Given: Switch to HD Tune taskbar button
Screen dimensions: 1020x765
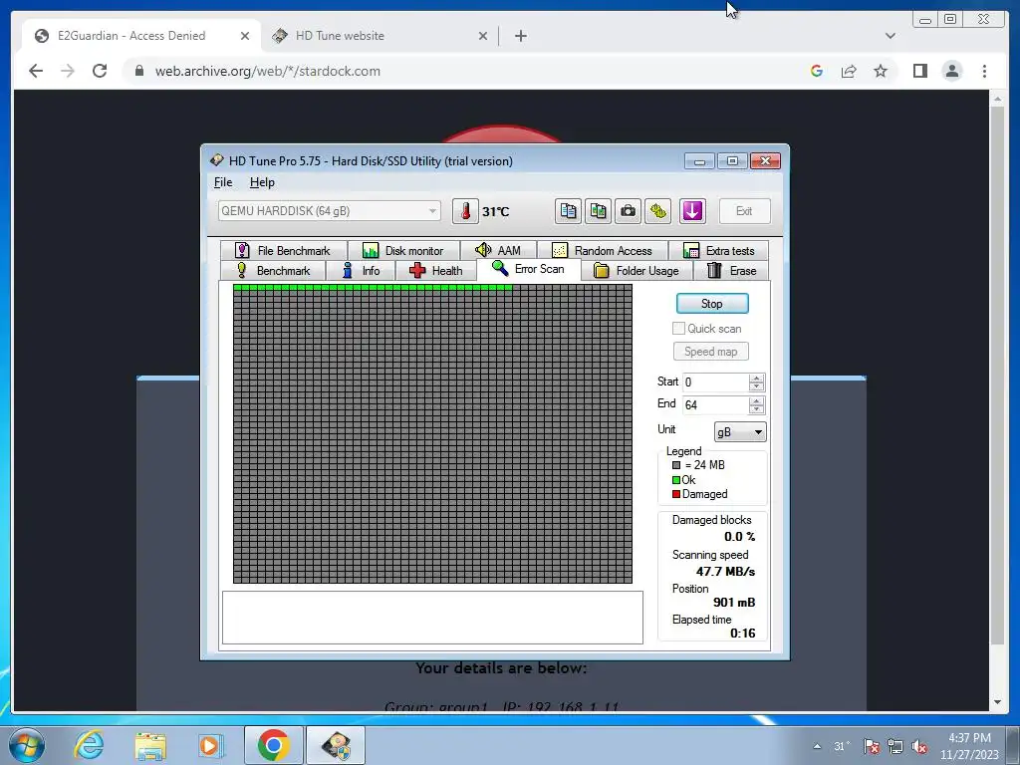Looking at the screenshot, I should pyautogui.click(x=336, y=745).
